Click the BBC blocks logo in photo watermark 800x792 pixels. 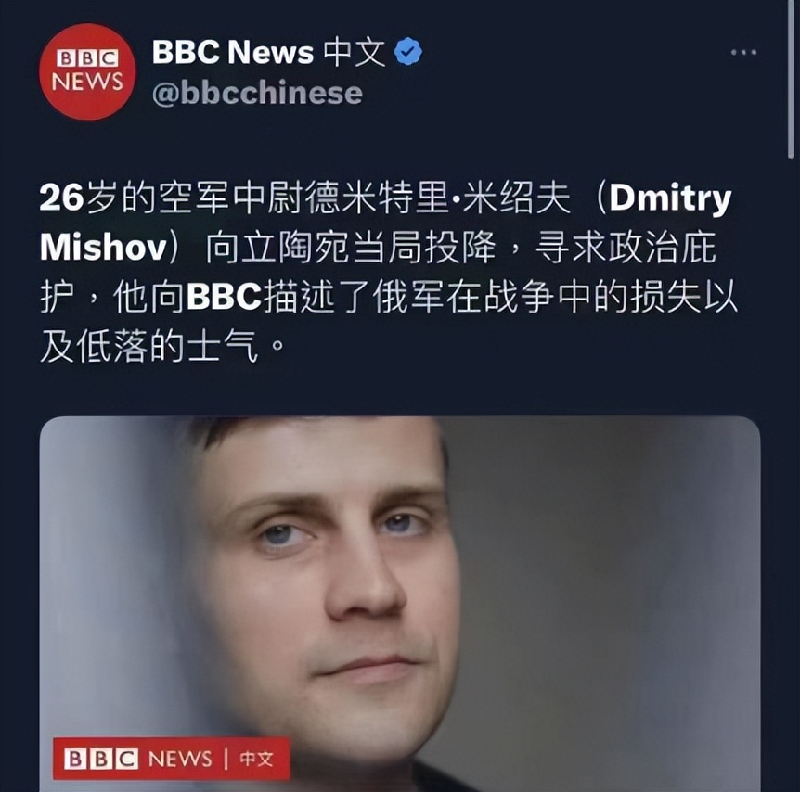(101, 759)
